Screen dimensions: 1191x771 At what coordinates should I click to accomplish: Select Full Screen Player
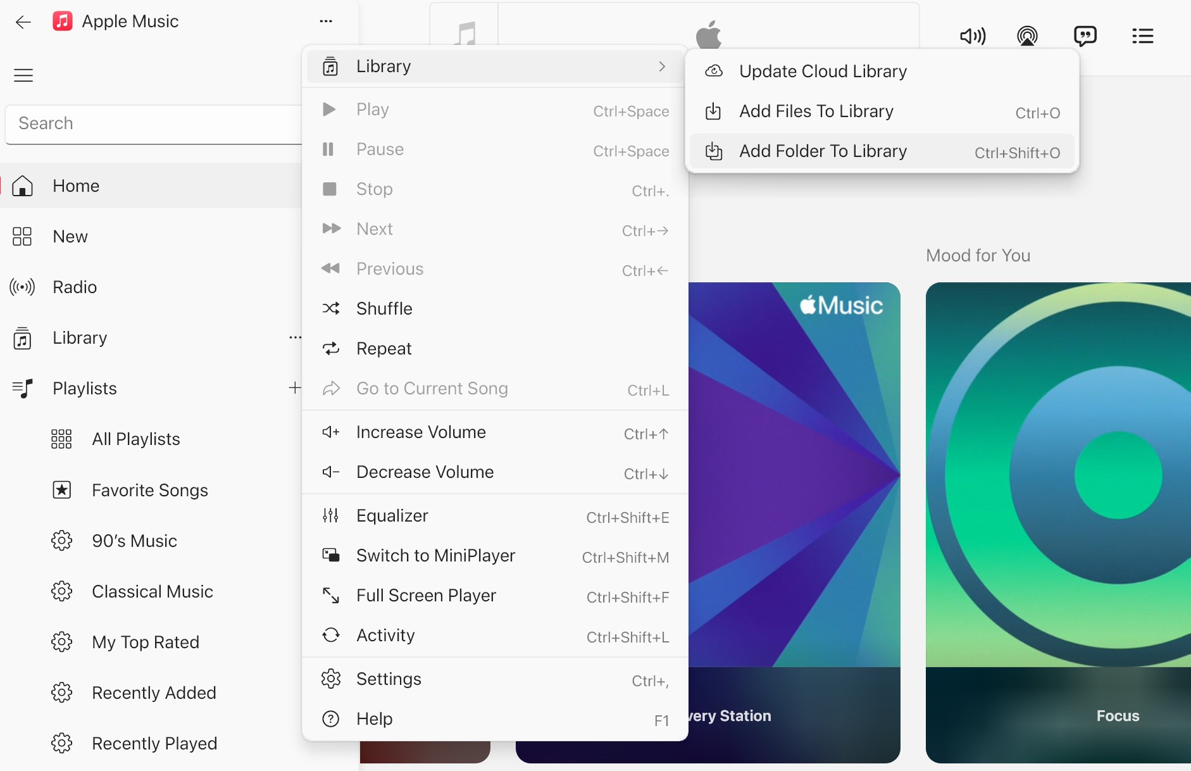tap(495, 596)
